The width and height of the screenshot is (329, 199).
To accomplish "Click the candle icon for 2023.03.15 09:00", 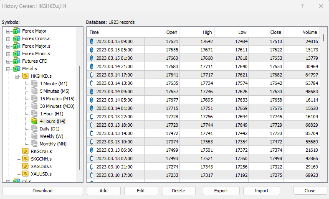I will tap(92, 41).
